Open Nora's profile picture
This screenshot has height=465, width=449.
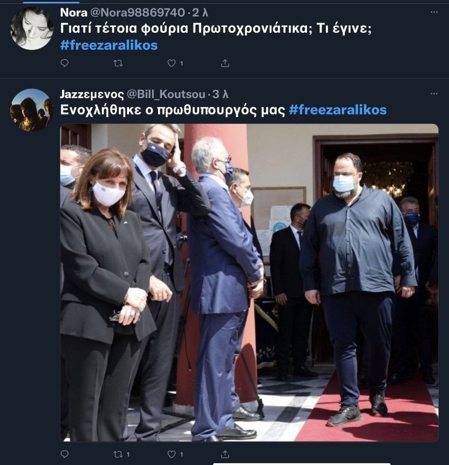pyautogui.click(x=32, y=29)
